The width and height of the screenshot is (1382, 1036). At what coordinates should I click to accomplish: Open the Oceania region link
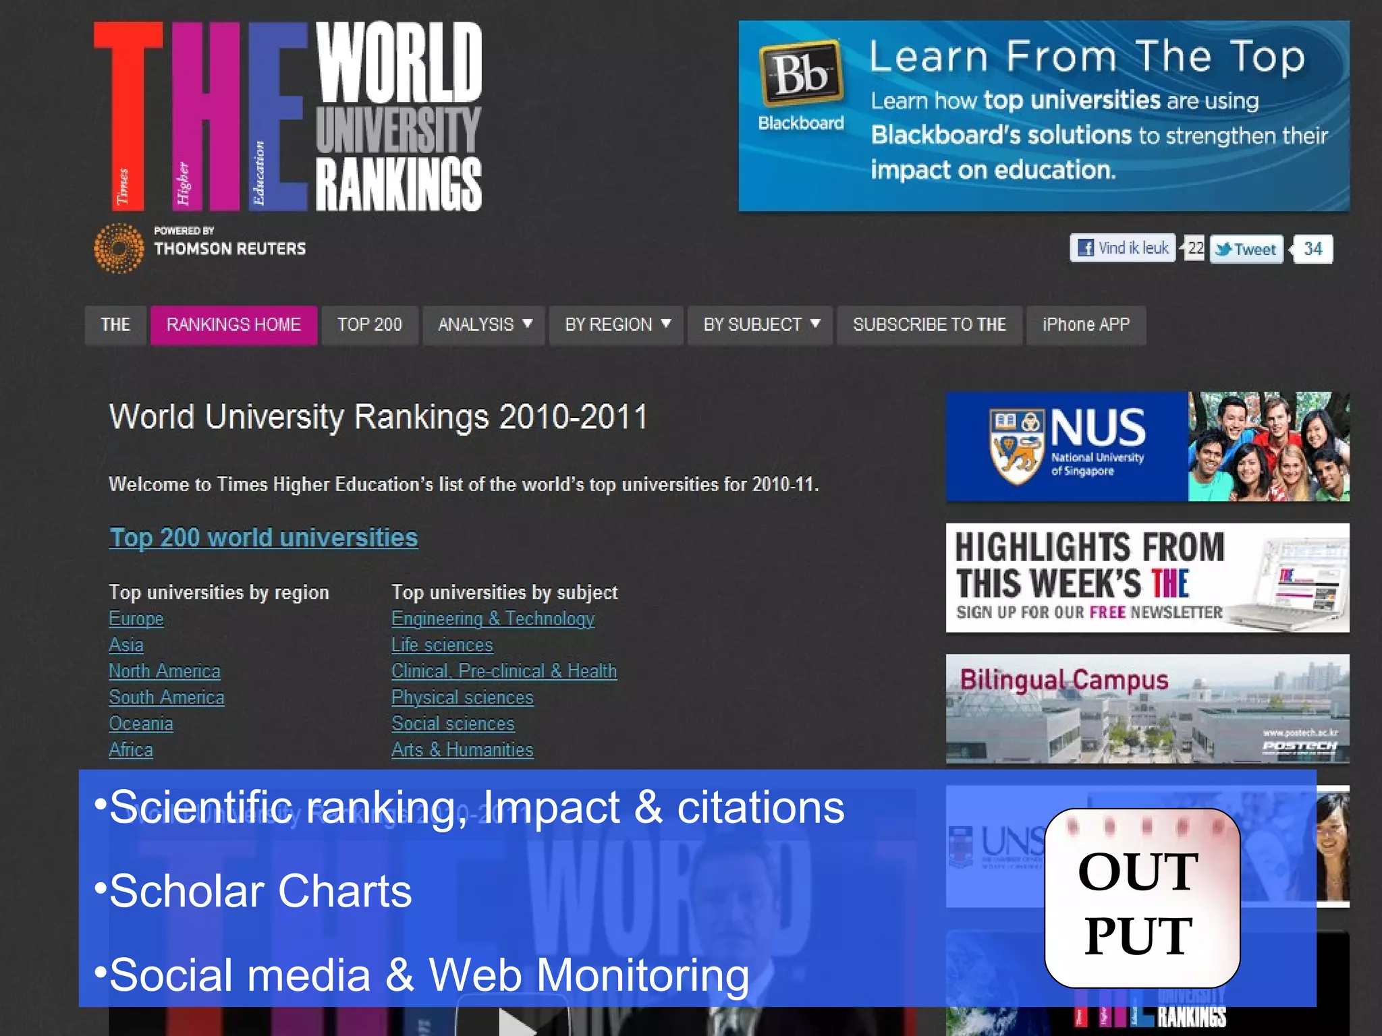pyautogui.click(x=141, y=724)
